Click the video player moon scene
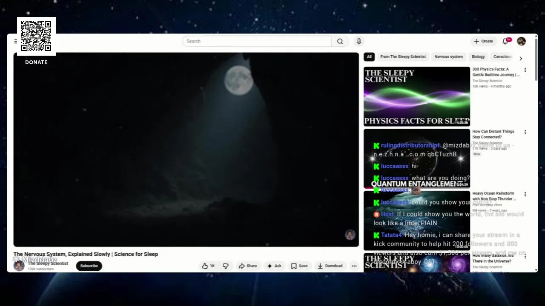The height and width of the screenshot is (306, 545). pyautogui.click(x=186, y=150)
